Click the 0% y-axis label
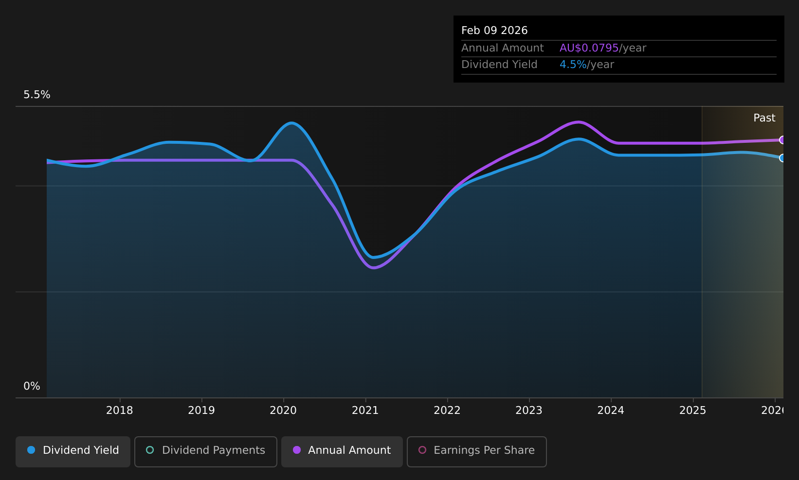 pos(32,386)
